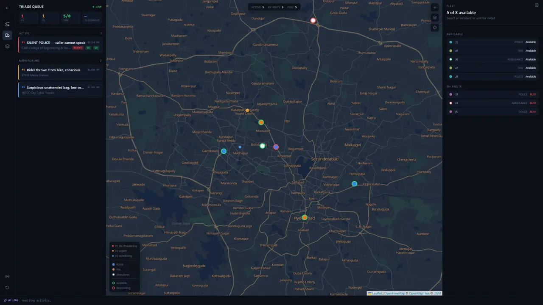This screenshot has width=543, height=305.
Task: Click the TO DISPATCH stat tile
Action: coord(92,18)
